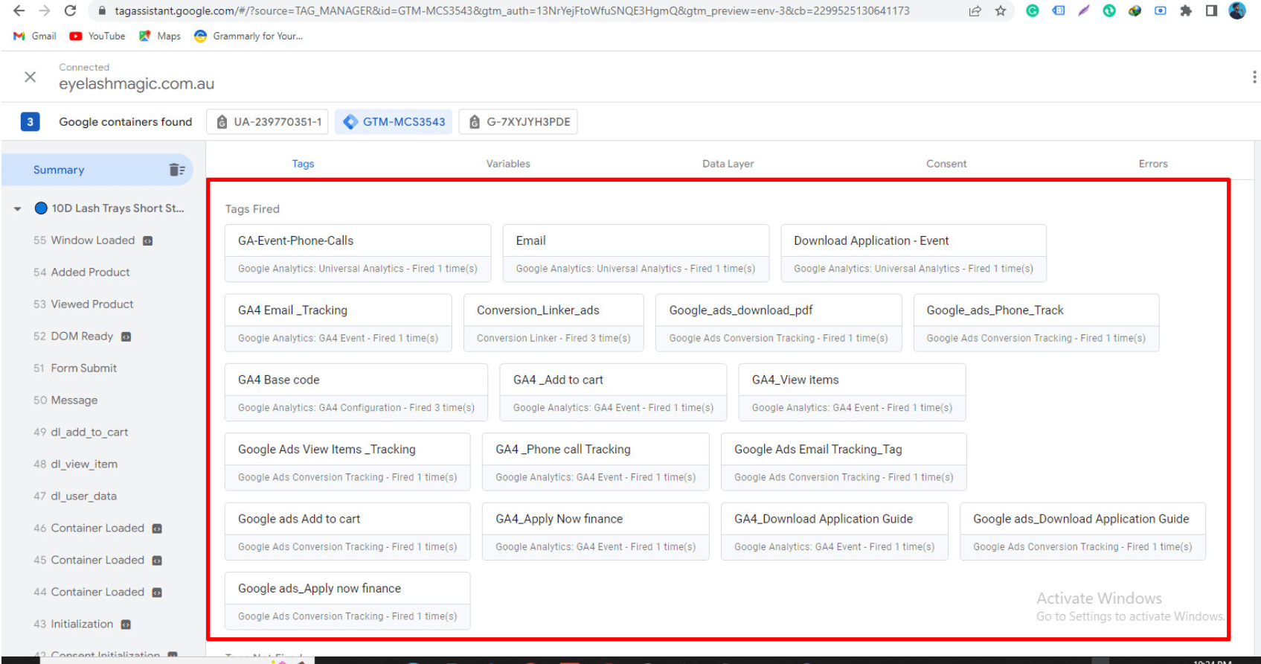The height and width of the screenshot is (664, 1261).
Task: Select the GTM-MCS3543 container chip
Action: coord(394,122)
